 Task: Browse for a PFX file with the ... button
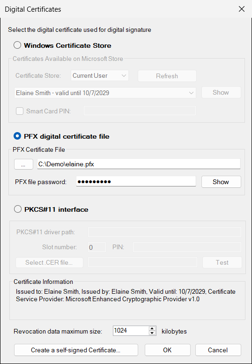click(x=23, y=164)
